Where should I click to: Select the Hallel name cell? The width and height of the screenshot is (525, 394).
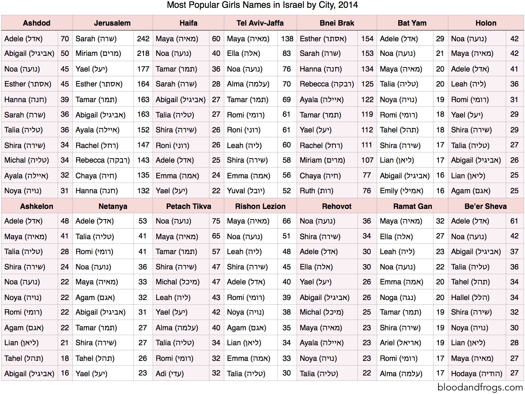(470, 298)
